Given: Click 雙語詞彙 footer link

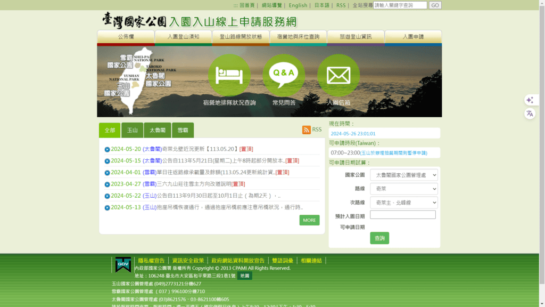Looking at the screenshot, I should [x=283, y=260].
